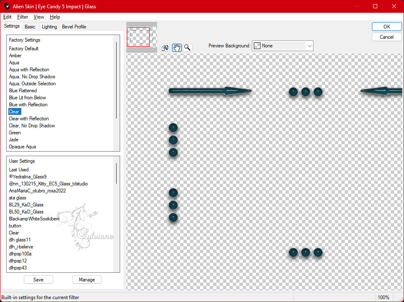Viewport: 404px width, 302px height.
Task: Click the User Settings list scrollbar
Action: [116, 173]
